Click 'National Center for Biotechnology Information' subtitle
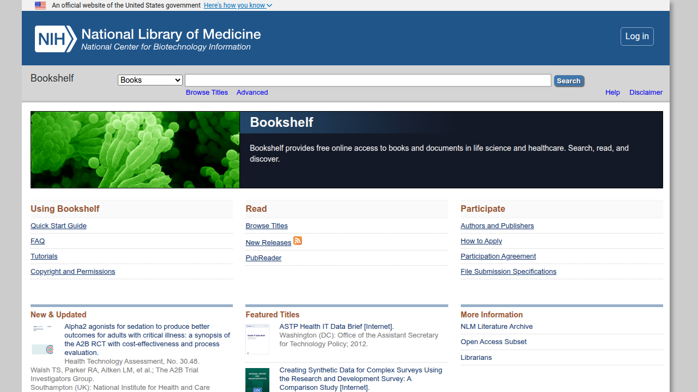 [x=166, y=47]
